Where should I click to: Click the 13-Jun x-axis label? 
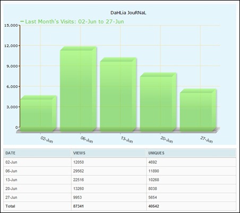click(x=127, y=140)
